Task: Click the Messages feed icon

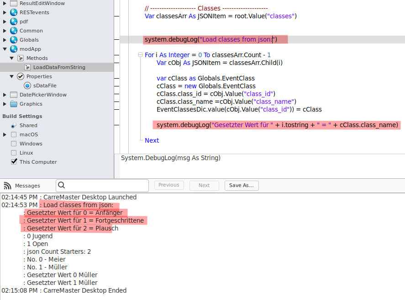Action: (x=7, y=186)
